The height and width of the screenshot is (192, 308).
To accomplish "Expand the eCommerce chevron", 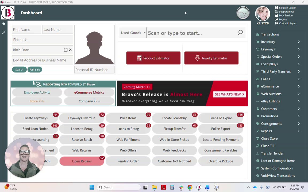I will pyautogui.click(x=299, y=86).
